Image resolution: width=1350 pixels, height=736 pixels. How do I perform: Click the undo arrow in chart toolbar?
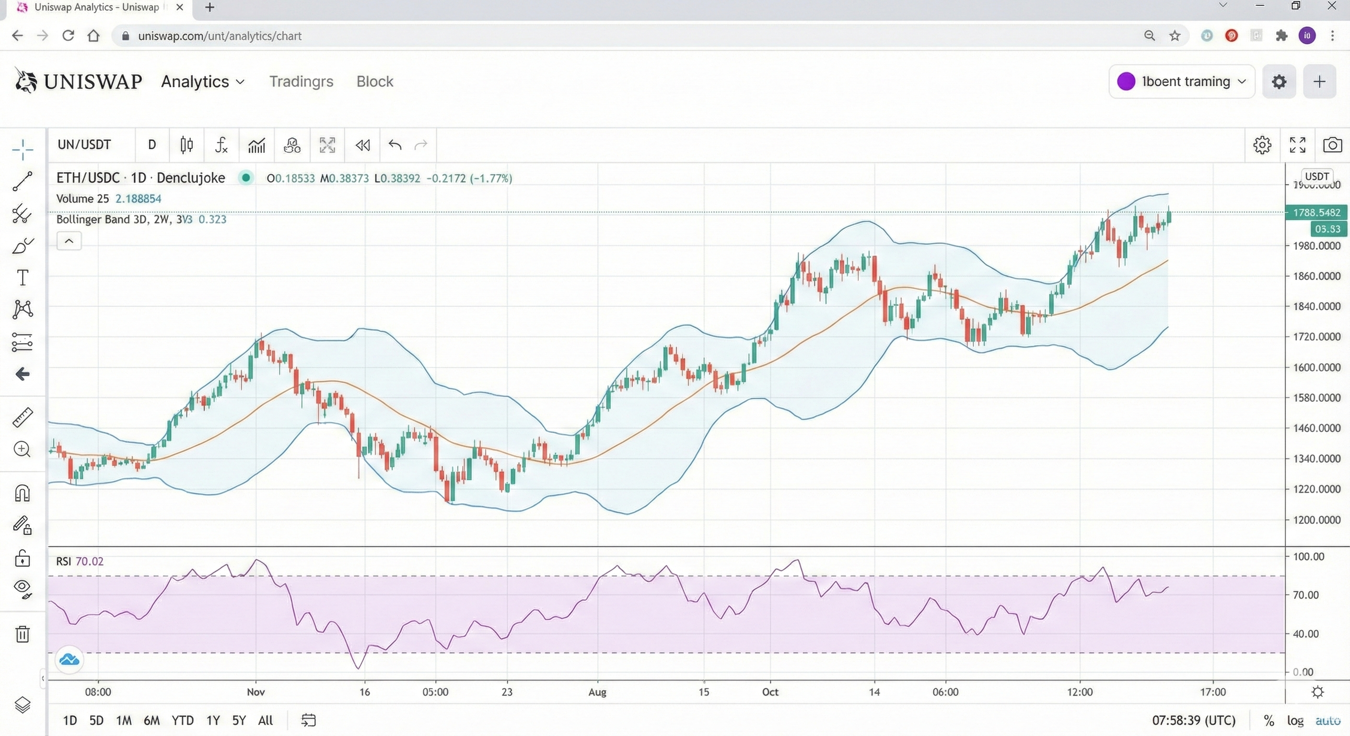click(x=395, y=145)
